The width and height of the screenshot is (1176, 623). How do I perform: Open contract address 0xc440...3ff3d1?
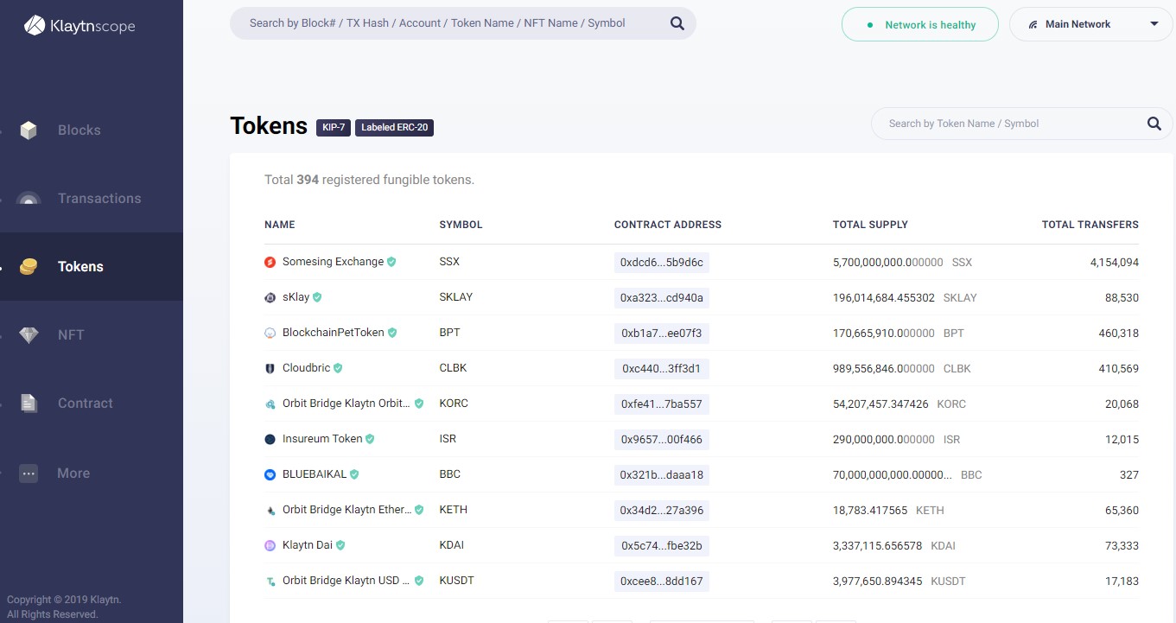pyautogui.click(x=662, y=369)
